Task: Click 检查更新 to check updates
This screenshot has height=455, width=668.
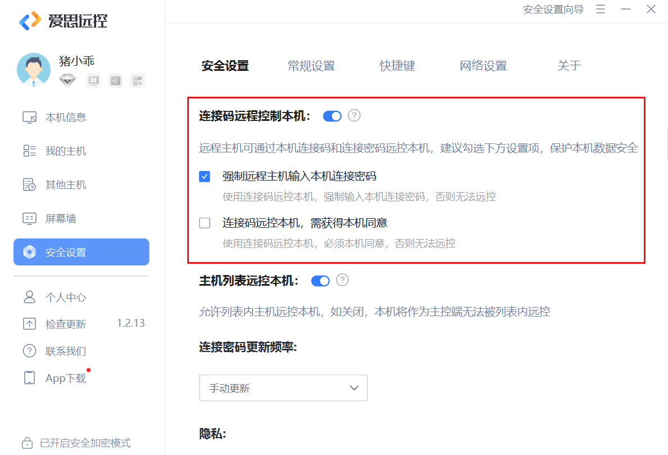Action: (66, 324)
